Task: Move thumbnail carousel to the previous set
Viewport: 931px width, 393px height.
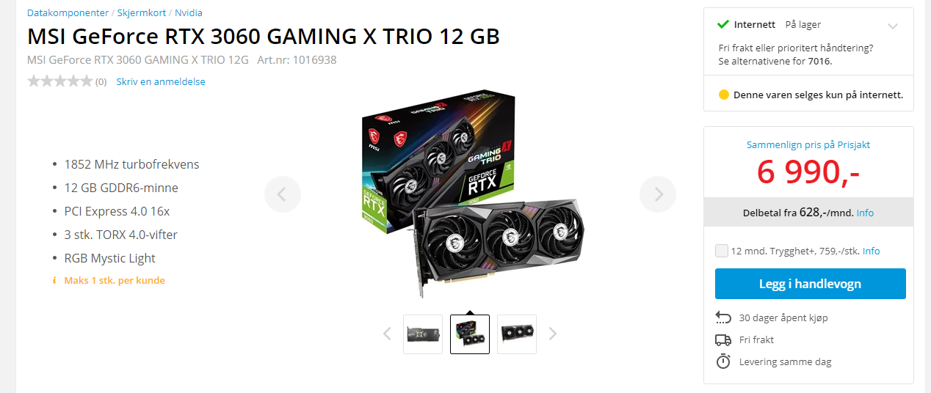Action: click(387, 334)
